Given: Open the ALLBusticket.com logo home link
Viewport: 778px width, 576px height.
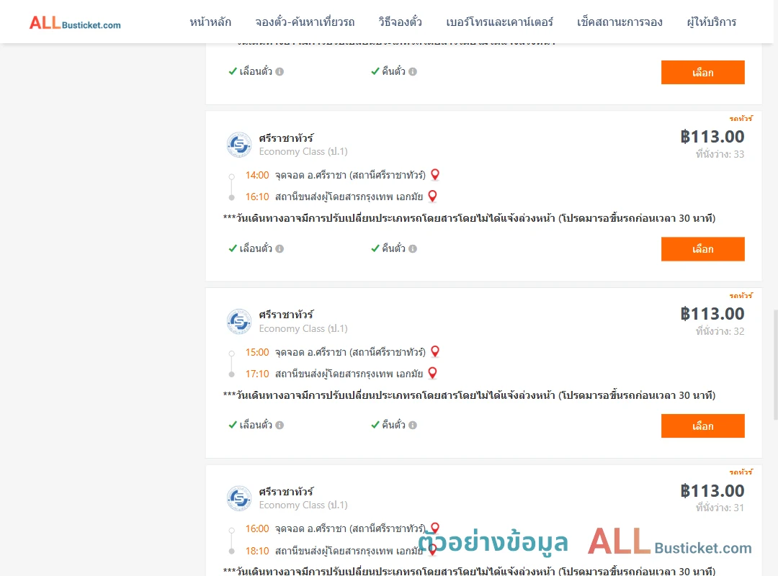Looking at the screenshot, I should point(75,22).
